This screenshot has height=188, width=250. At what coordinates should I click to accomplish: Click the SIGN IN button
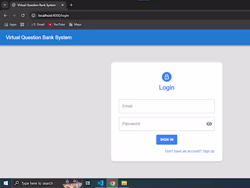[166, 139]
